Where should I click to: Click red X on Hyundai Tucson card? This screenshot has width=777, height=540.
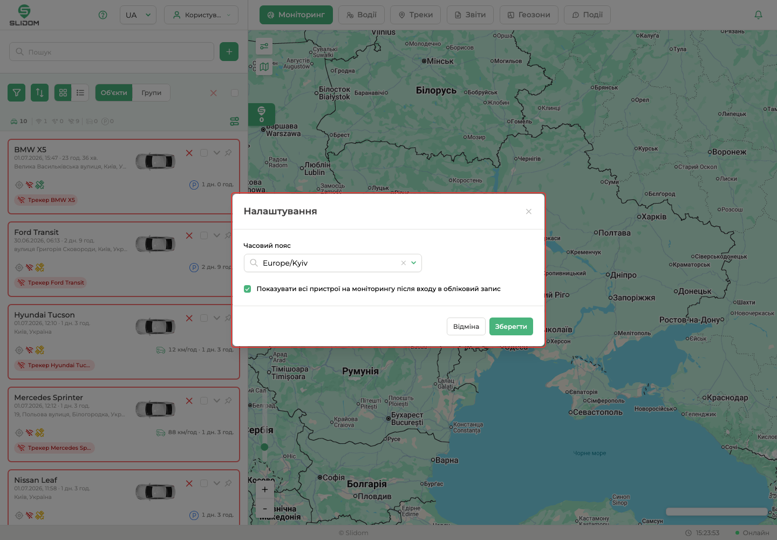[189, 318]
